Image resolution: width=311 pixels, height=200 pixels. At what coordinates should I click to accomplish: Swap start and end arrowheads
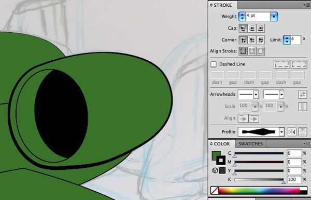[x=303, y=94]
